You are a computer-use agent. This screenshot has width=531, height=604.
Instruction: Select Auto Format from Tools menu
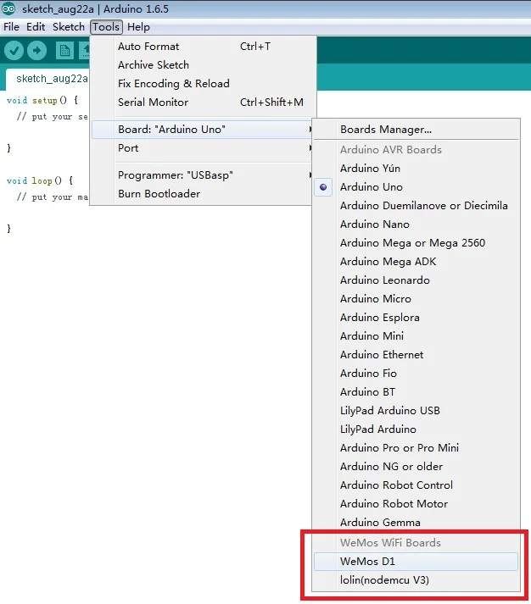click(204, 47)
